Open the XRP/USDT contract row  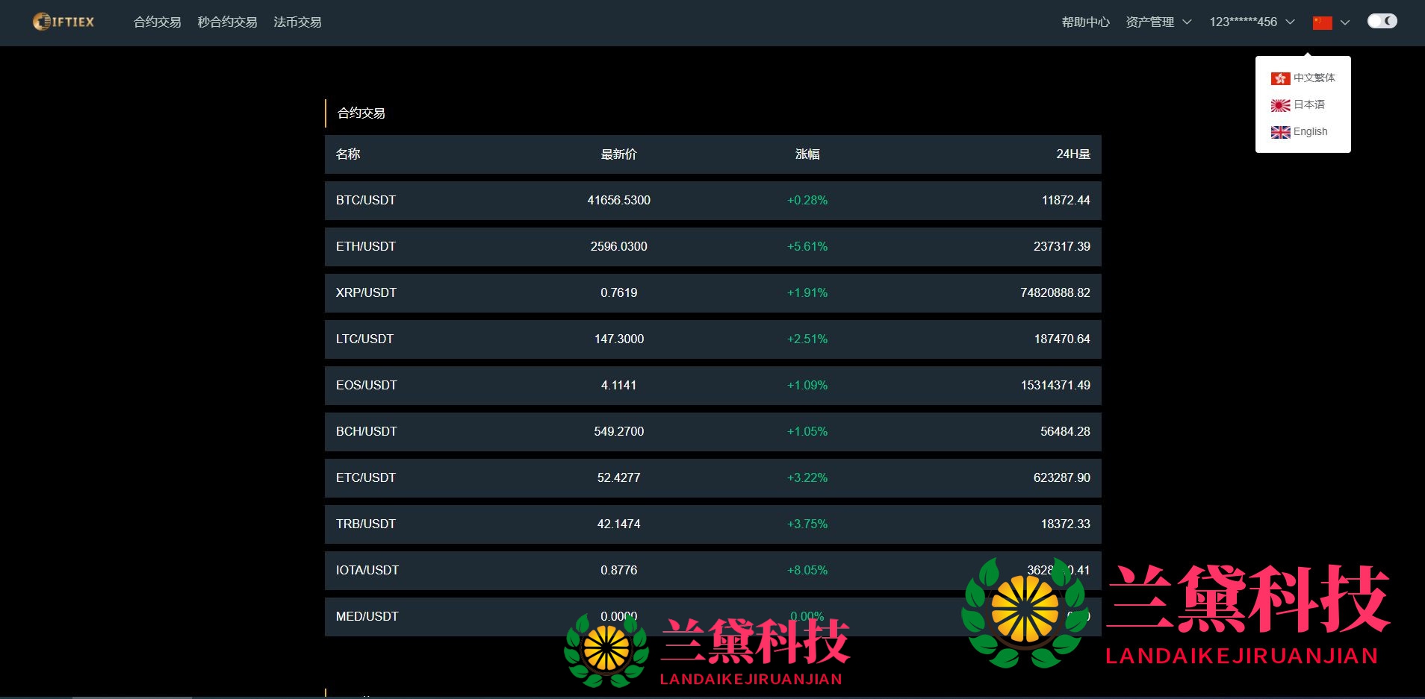pyautogui.click(x=366, y=292)
